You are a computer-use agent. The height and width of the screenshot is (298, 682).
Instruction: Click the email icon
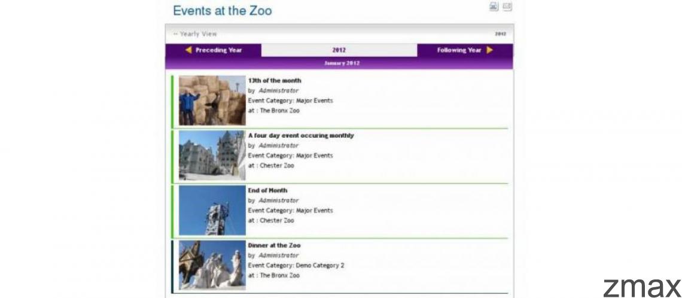[x=507, y=7]
